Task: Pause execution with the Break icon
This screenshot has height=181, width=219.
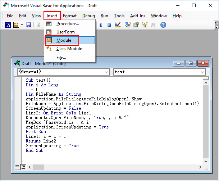Action: click(x=101, y=25)
